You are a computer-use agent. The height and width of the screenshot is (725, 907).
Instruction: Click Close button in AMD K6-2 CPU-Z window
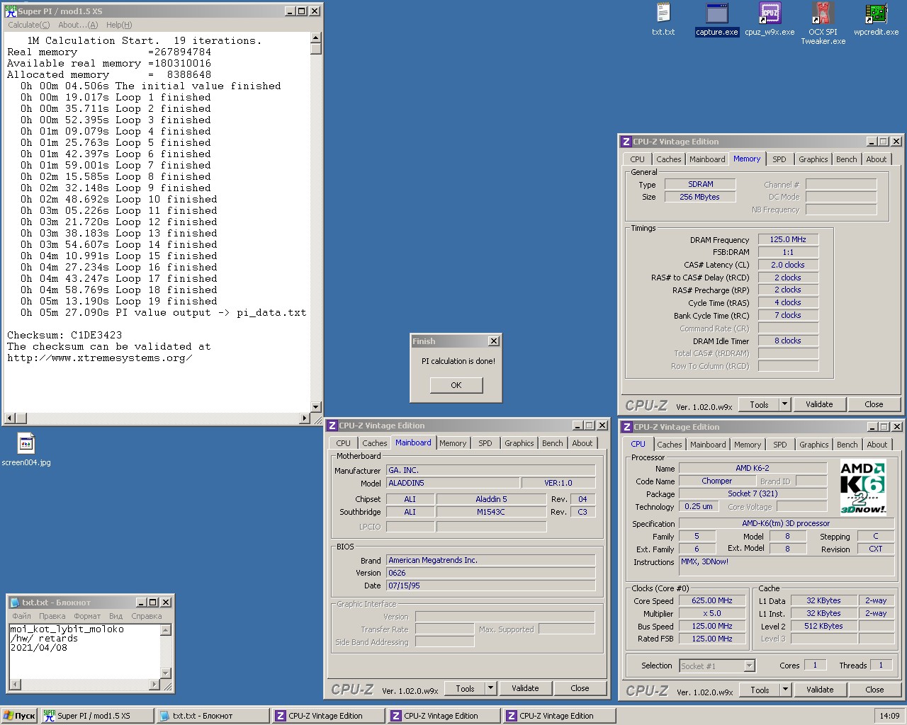[x=874, y=690]
